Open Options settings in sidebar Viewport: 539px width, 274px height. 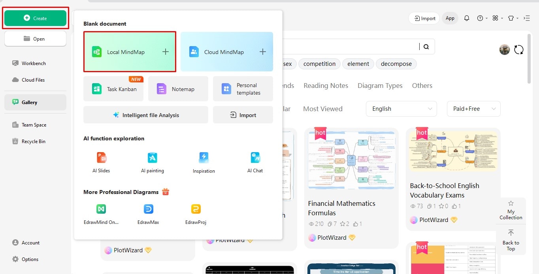[25, 259]
